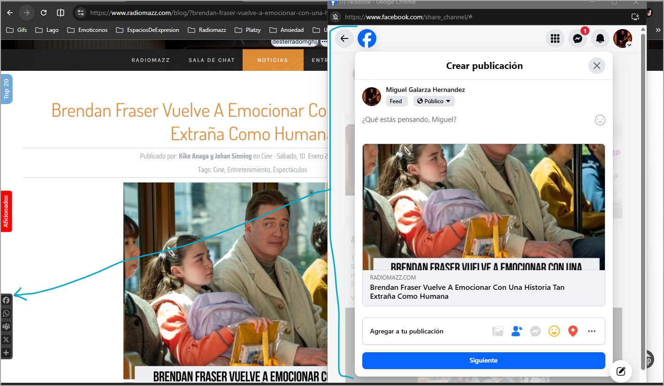Select the Feed destination button
Screen dimensions: 664x386
click(x=396, y=101)
